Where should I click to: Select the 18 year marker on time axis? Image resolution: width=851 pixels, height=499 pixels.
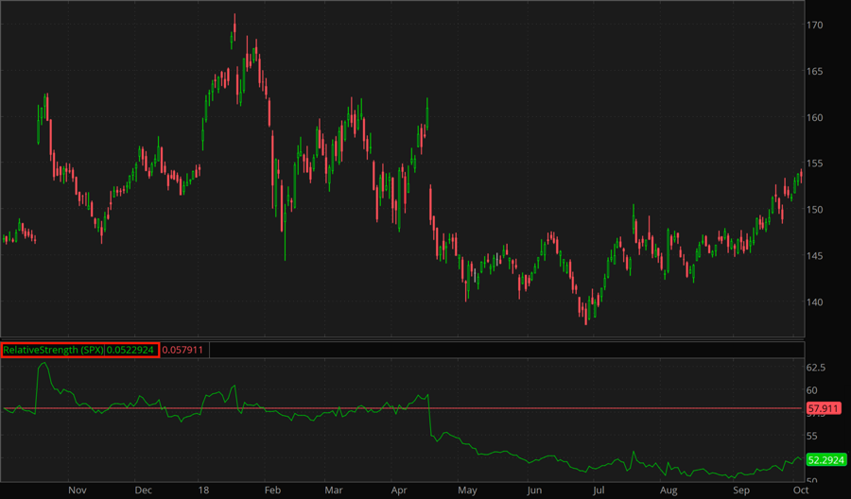204,490
